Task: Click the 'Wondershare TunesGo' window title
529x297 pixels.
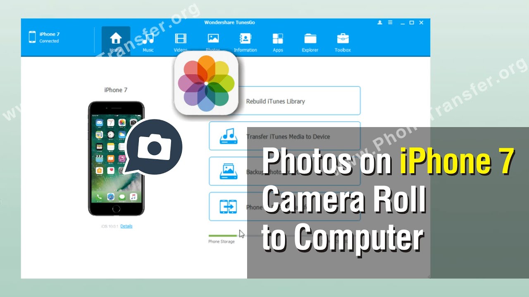Action: [229, 23]
